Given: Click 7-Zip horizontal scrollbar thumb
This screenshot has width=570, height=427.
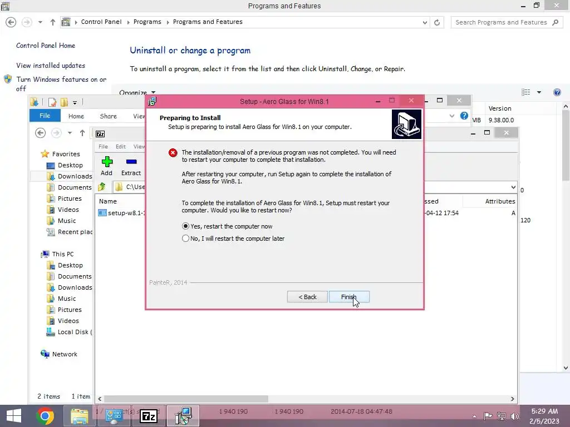Looking at the screenshot, I should (186, 399).
